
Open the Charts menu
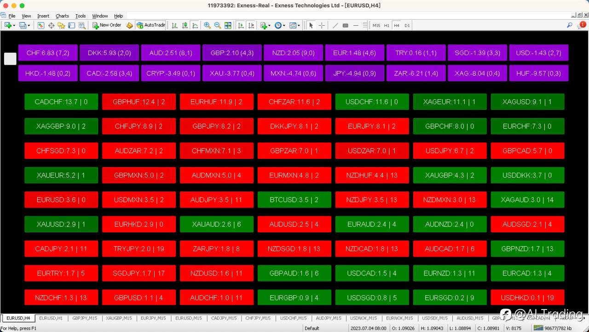click(x=62, y=16)
